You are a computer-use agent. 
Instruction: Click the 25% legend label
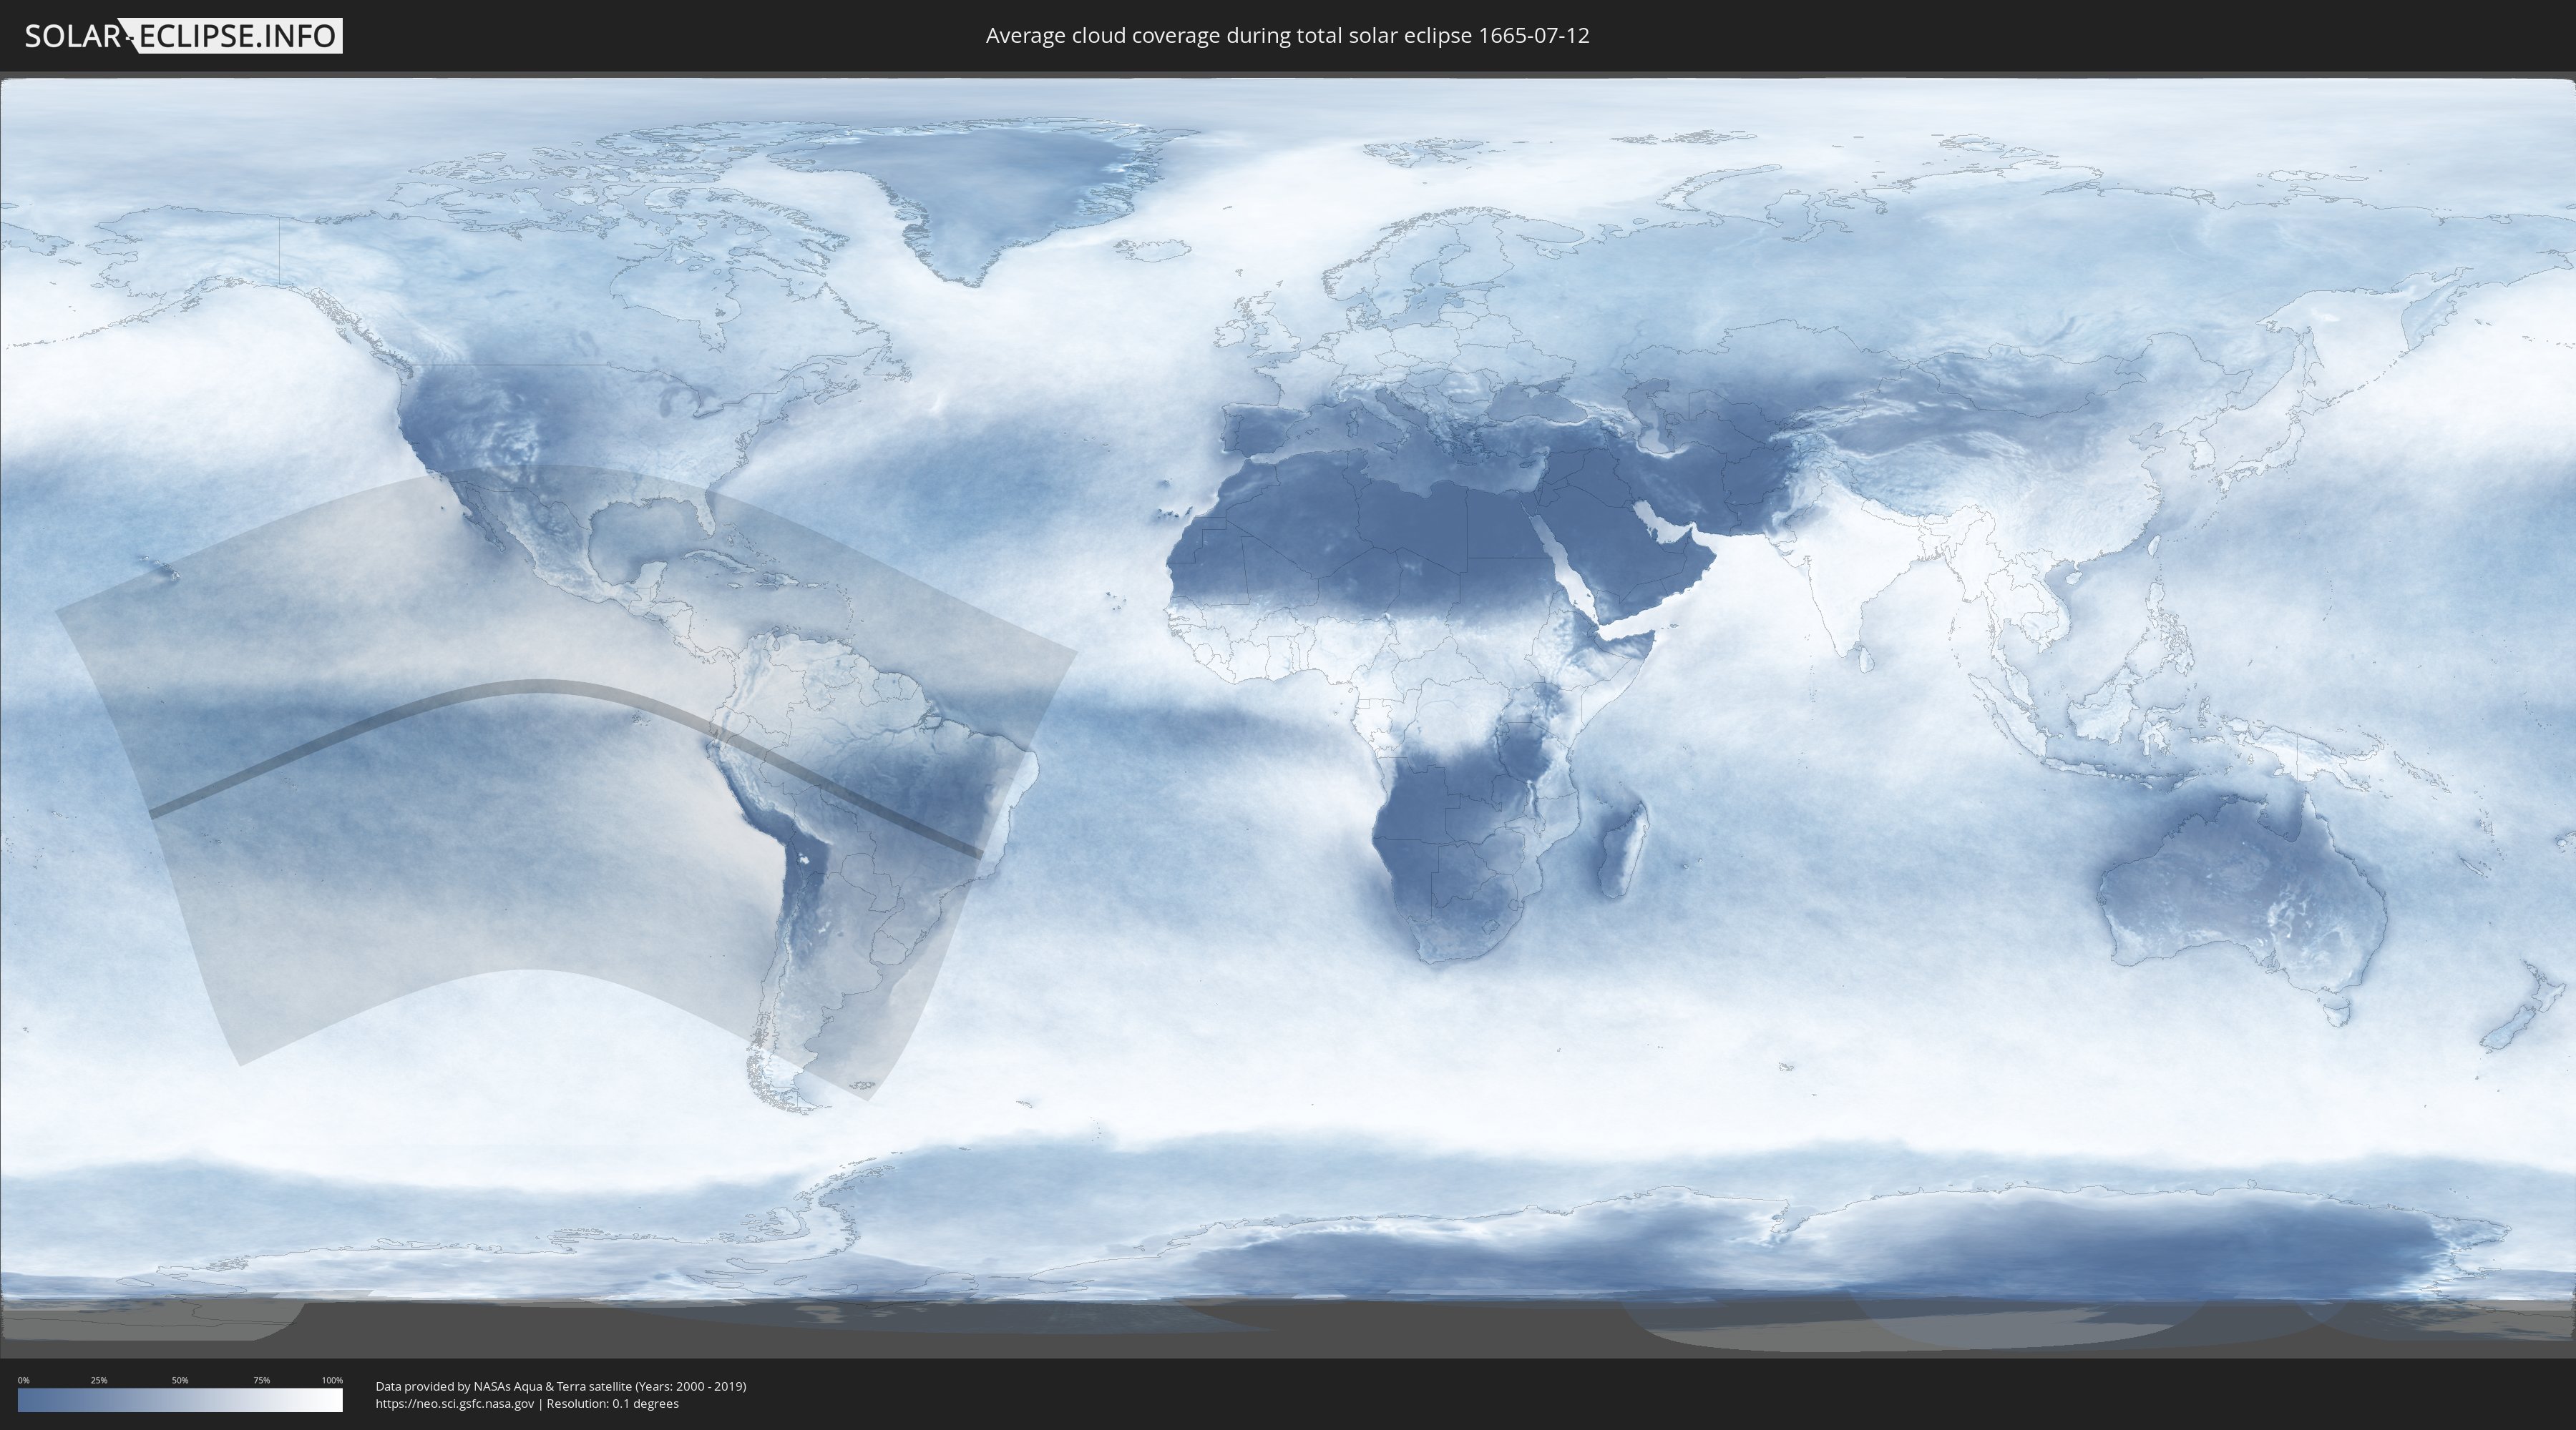99,1380
